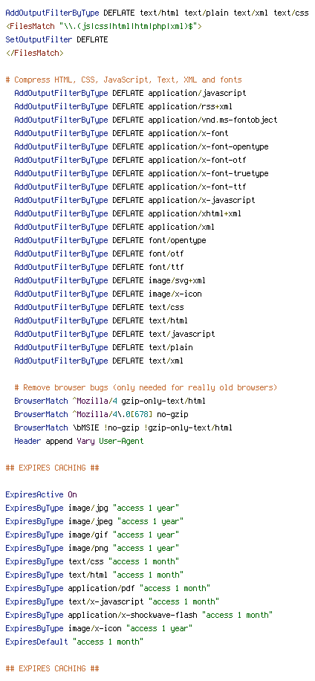315x681 pixels.
Task: Click the closing FilesMatch tag
Action: point(35,53)
